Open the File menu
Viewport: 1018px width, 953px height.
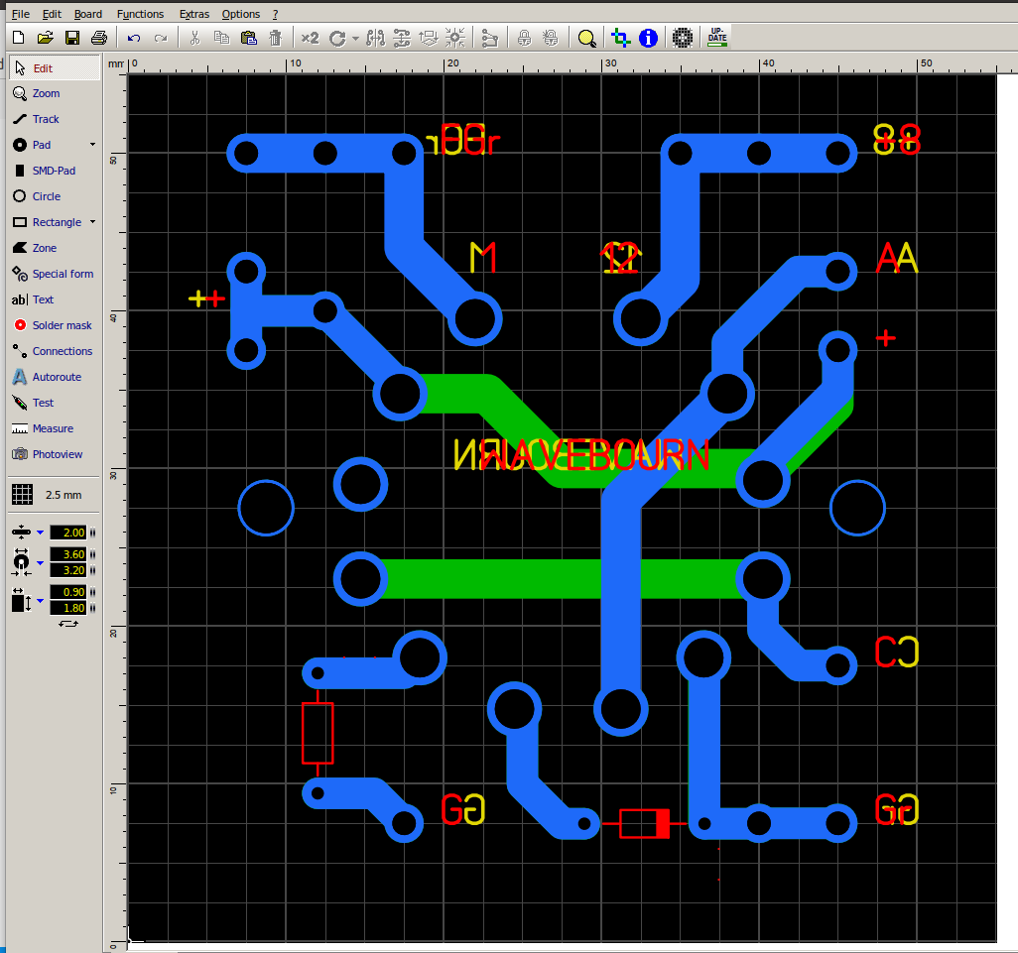(x=21, y=14)
